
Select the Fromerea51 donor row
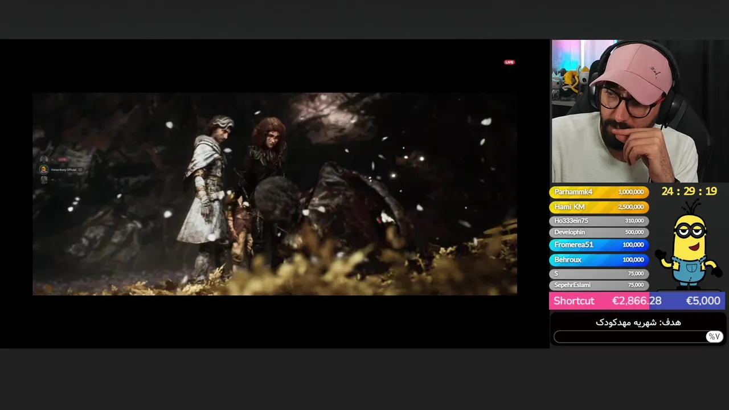(599, 245)
